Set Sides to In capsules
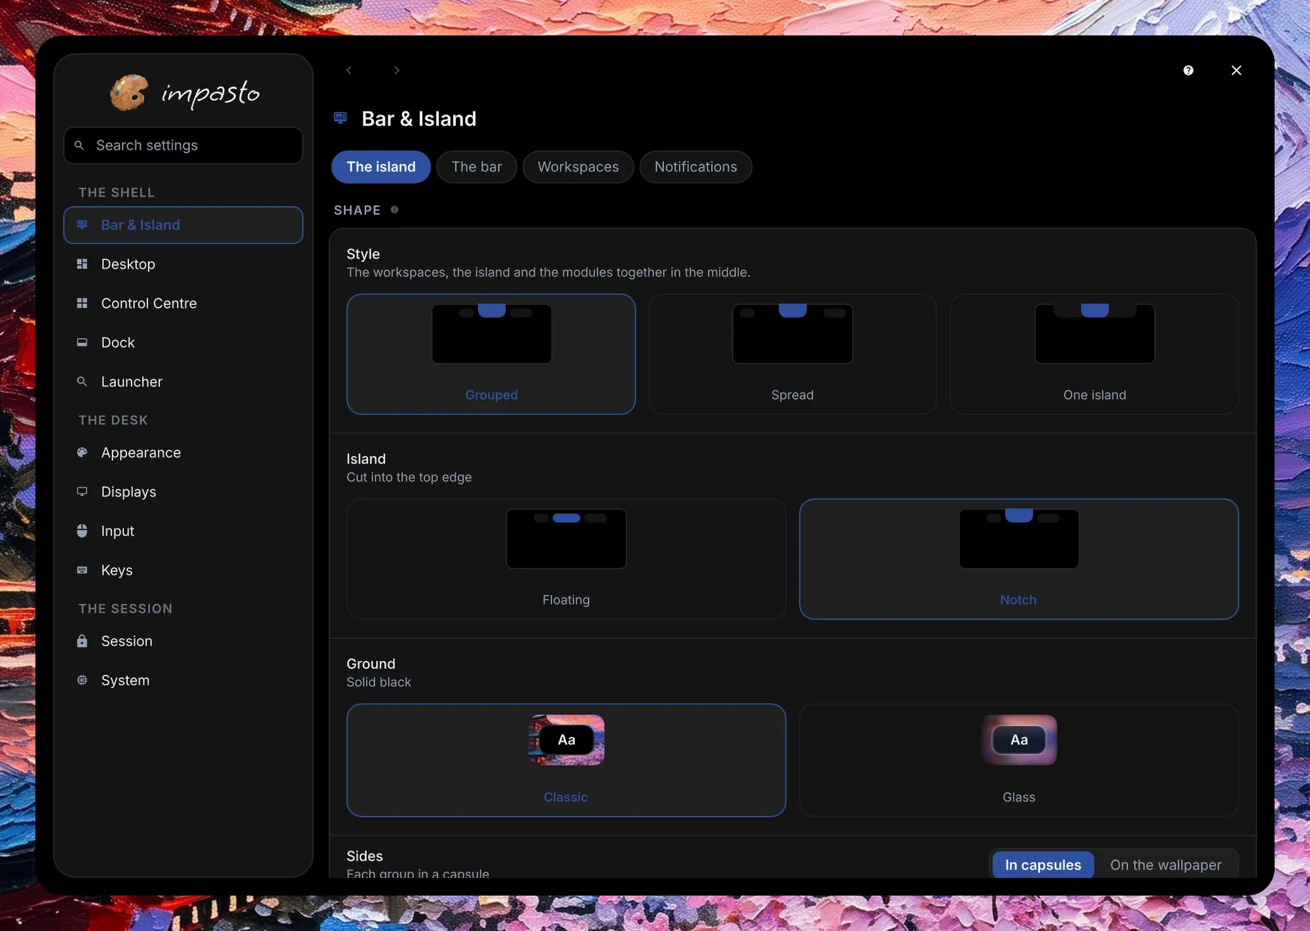The width and height of the screenshot is (1310, 931). (1043, 865)
